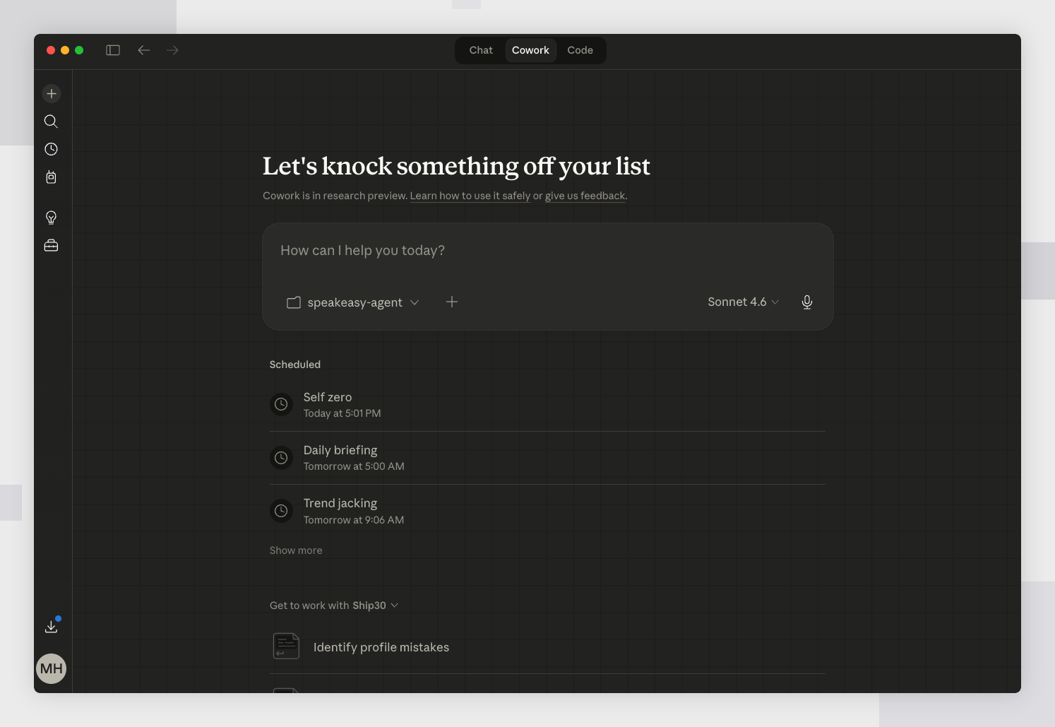This screenshot has height=727, width=1055.
Task: Open the 'Learn how to use it safely' link
Action: (470, 196)
